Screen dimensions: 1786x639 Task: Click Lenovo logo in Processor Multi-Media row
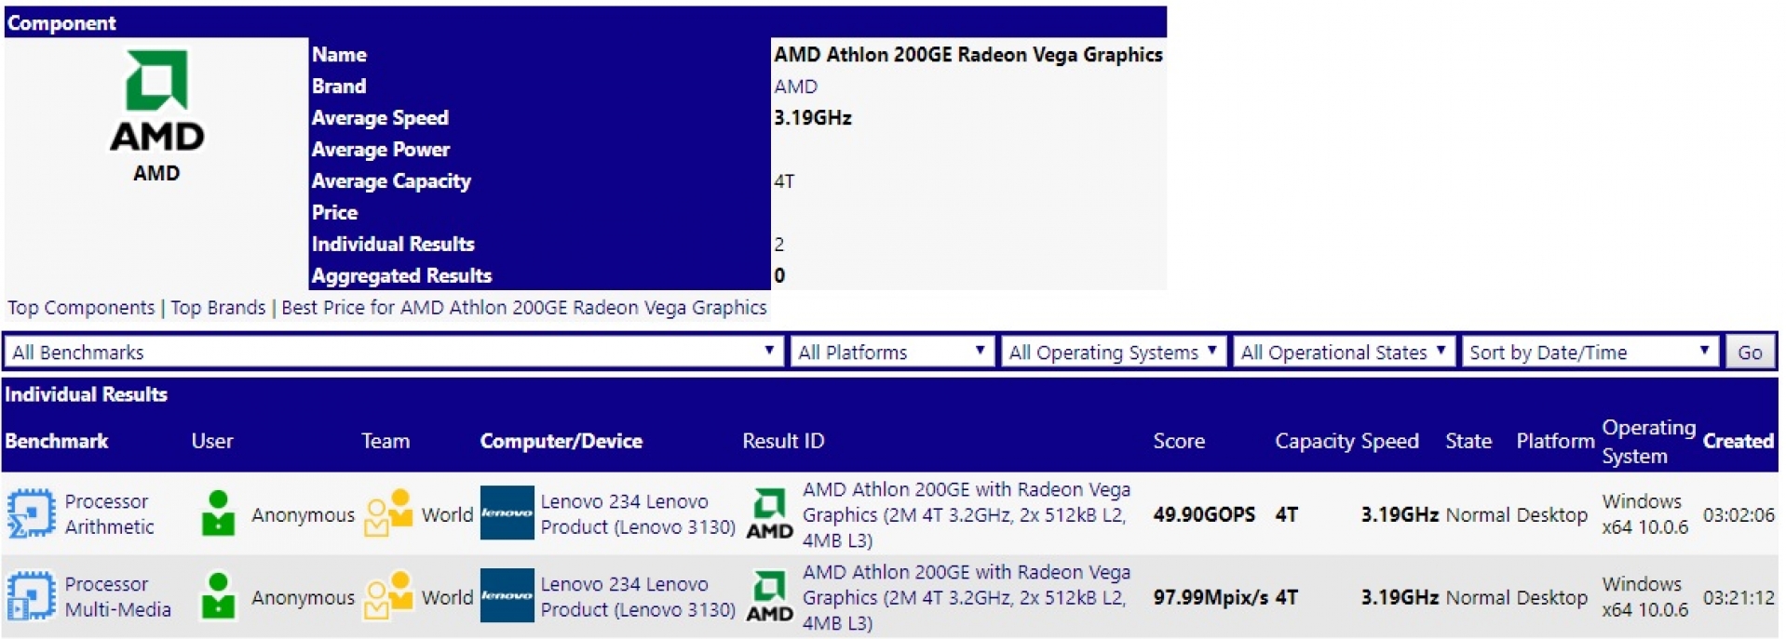[507, 595]
